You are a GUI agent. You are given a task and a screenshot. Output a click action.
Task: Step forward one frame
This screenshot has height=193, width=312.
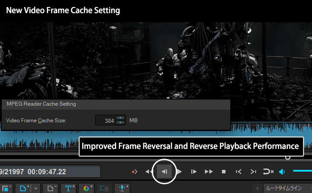[x=194, y=172]
